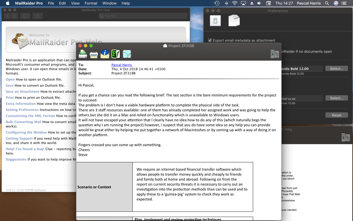Toggle the sidebar in Help window toolbar

[x=25, y=16]
